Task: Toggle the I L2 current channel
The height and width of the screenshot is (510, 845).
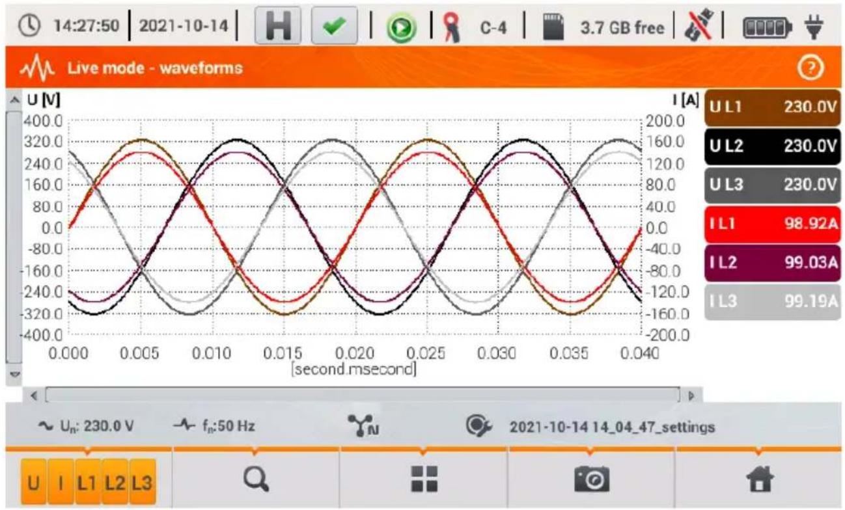Action: coord(771,262)
